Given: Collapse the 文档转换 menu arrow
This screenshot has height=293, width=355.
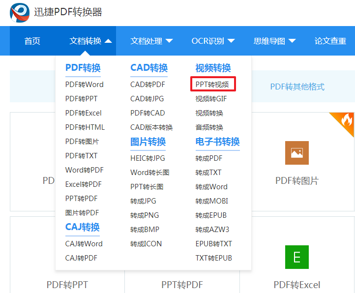Looking at the screenshot, I should [108, 41].
